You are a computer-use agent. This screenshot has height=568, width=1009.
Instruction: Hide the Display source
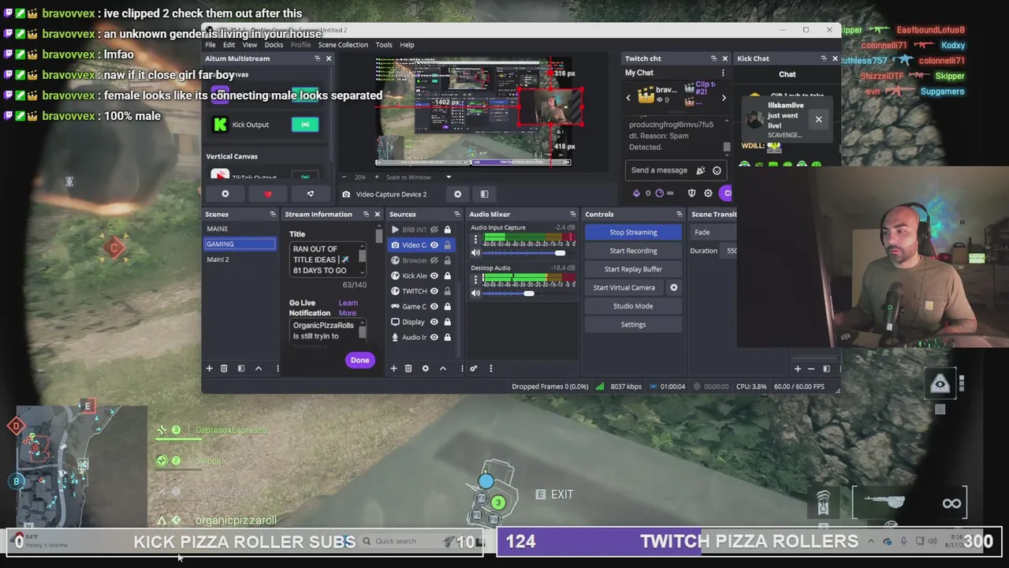pos(434,322)
